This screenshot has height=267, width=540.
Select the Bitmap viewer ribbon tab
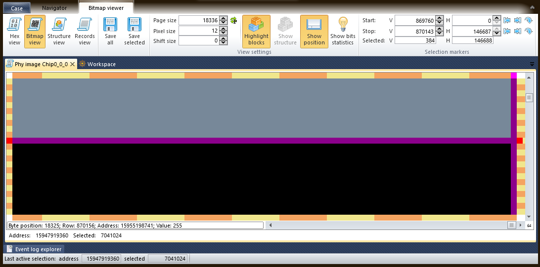pyautogui.click(x=106, y=8)
